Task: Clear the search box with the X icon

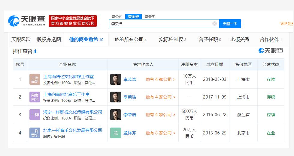Action: click(x=214, y=24)
